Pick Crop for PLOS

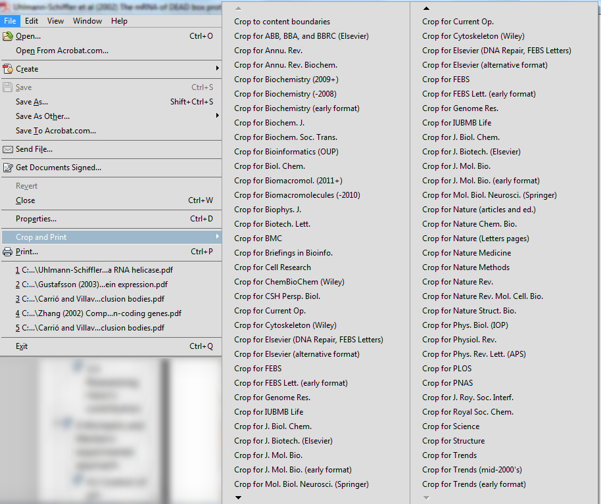447,369
